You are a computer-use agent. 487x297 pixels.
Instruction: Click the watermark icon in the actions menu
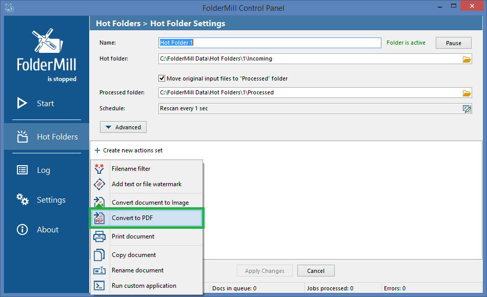click(x=99, y=184)
